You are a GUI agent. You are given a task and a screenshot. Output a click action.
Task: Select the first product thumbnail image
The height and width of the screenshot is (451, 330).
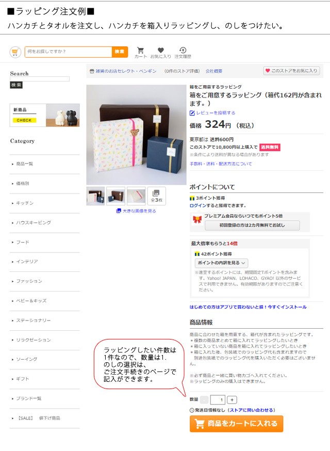(95, 196)
